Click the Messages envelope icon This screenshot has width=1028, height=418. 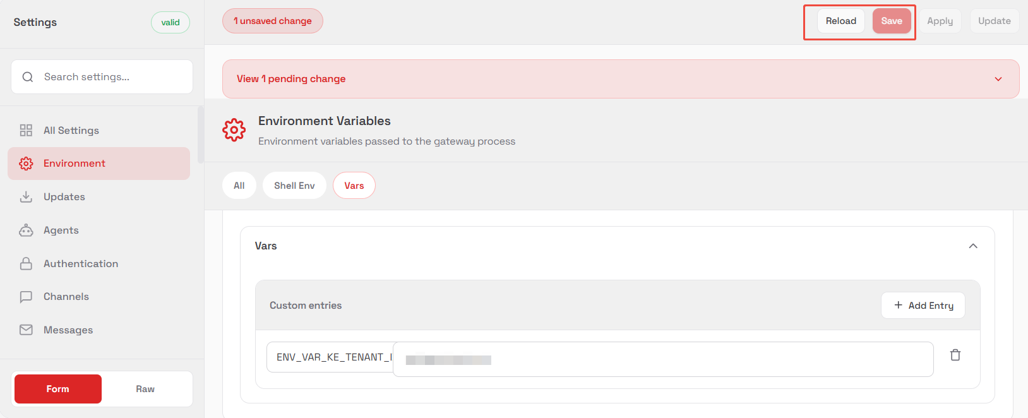26,330
